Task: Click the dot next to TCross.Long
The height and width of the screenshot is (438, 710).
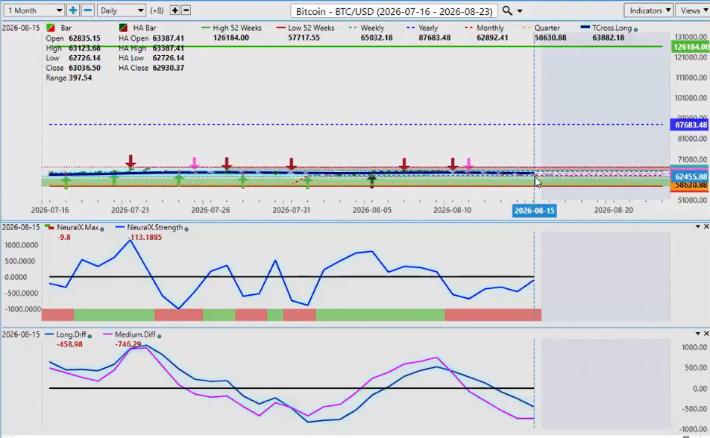Action: [x=635, y=29]
